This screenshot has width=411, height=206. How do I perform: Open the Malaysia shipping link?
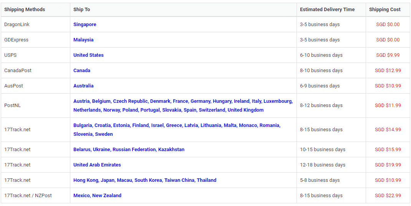[x=83, y=40]
